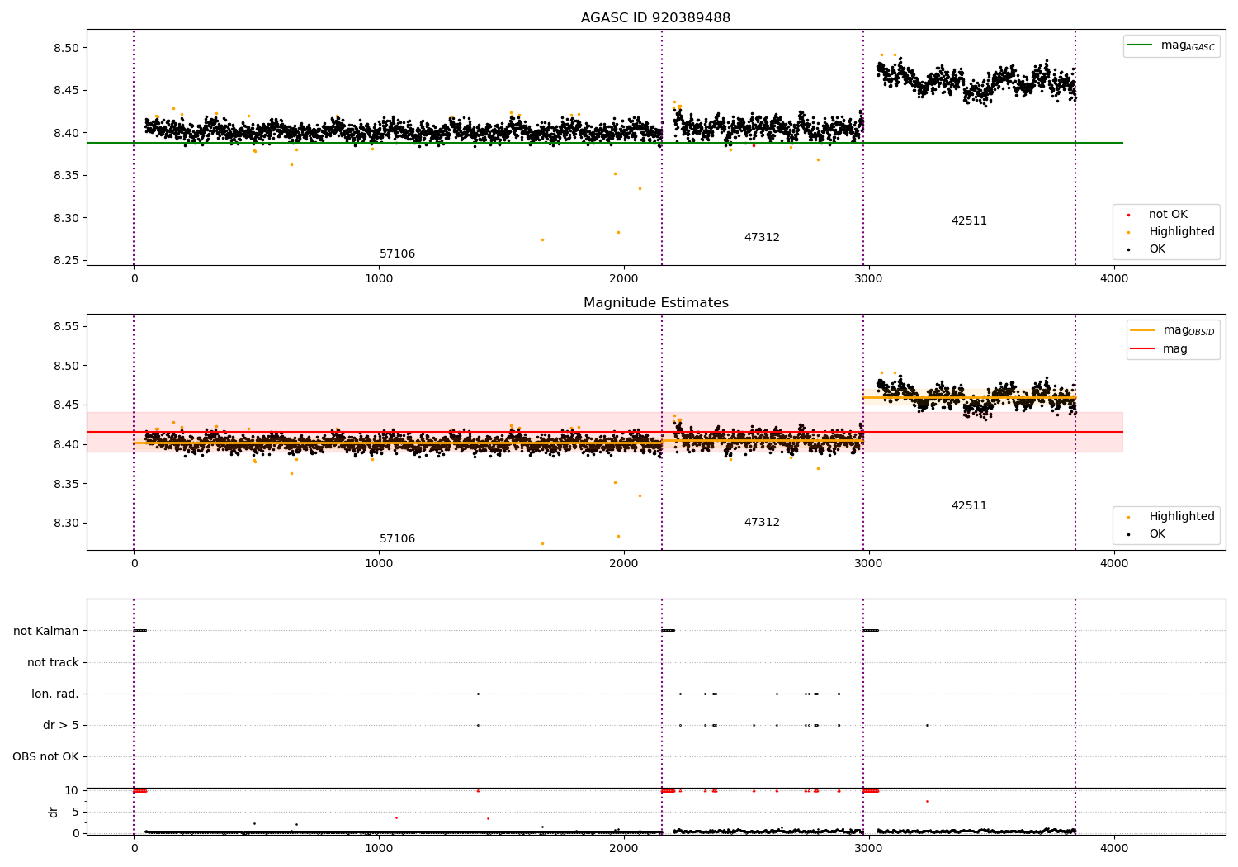Click obsid label 42511 in Magnitude Estimates plot
This screenshot has width=1238, height=867.
point(969,506)
